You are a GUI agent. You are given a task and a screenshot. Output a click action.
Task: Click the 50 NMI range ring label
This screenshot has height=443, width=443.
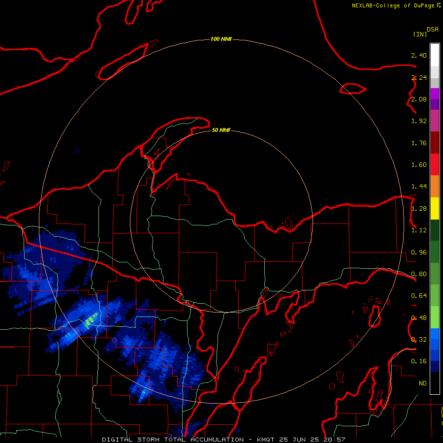pyautogui.click(x=221, y=130)
